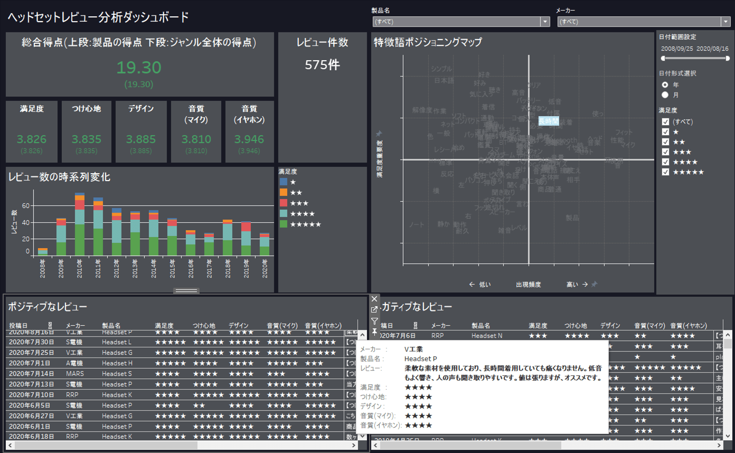This screenshot has height=453, width=735.
Task: Click the review count 575件
Action: pyautogui.click(x=323, y=65)
